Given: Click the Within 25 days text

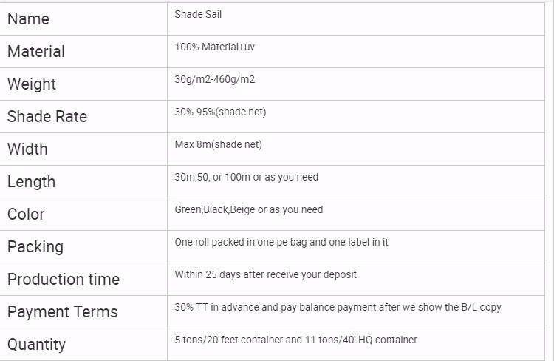Looking at the screenshot, I should (266, 274).
